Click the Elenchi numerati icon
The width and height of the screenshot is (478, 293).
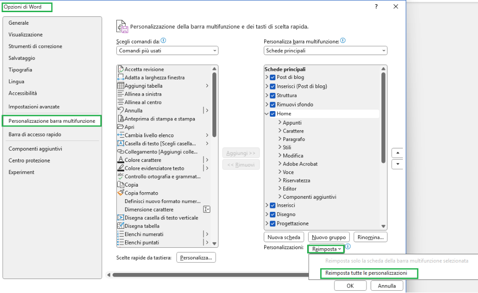coord(121,234)
